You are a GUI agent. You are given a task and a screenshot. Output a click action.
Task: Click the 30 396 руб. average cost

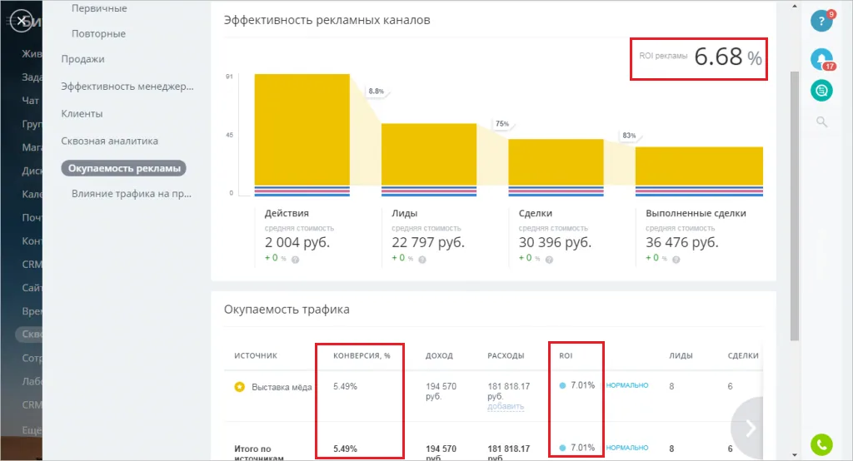pos(555,242)
